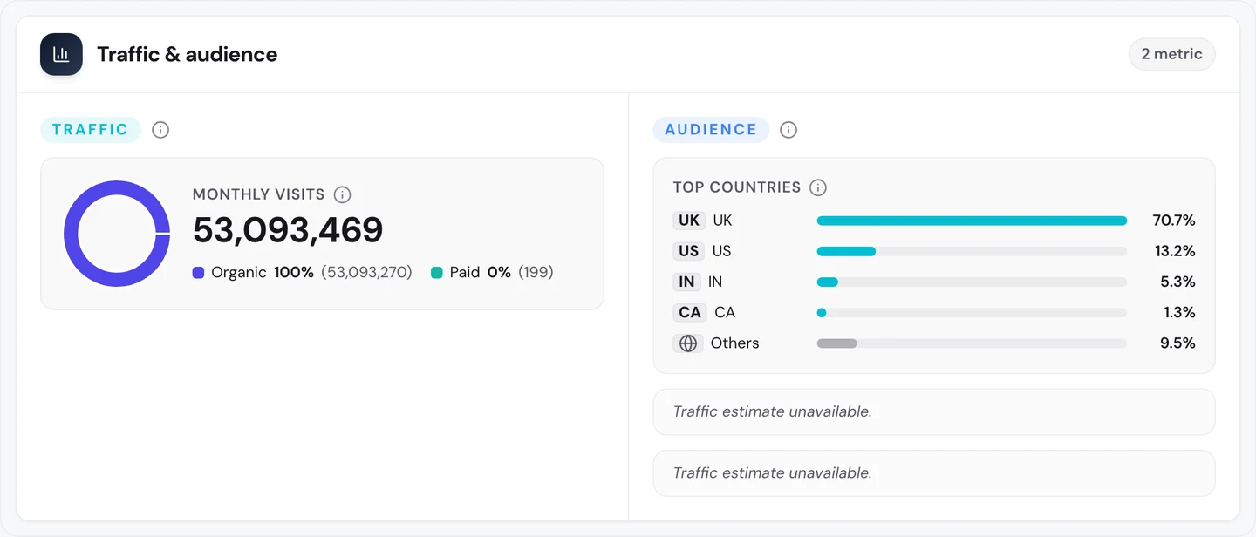Click the (53,093,270) organic count

tap(366, 273)
